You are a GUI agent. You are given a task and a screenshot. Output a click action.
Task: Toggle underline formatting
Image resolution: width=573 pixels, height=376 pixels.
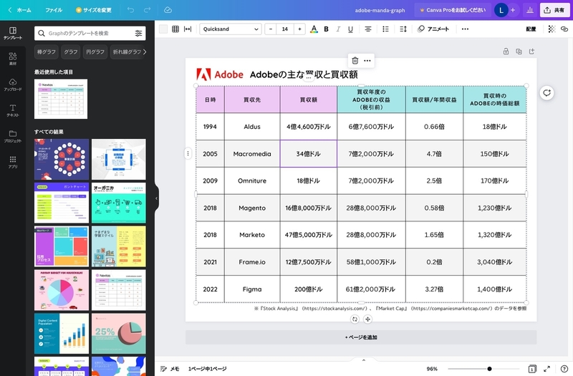[x=350, y=29]
